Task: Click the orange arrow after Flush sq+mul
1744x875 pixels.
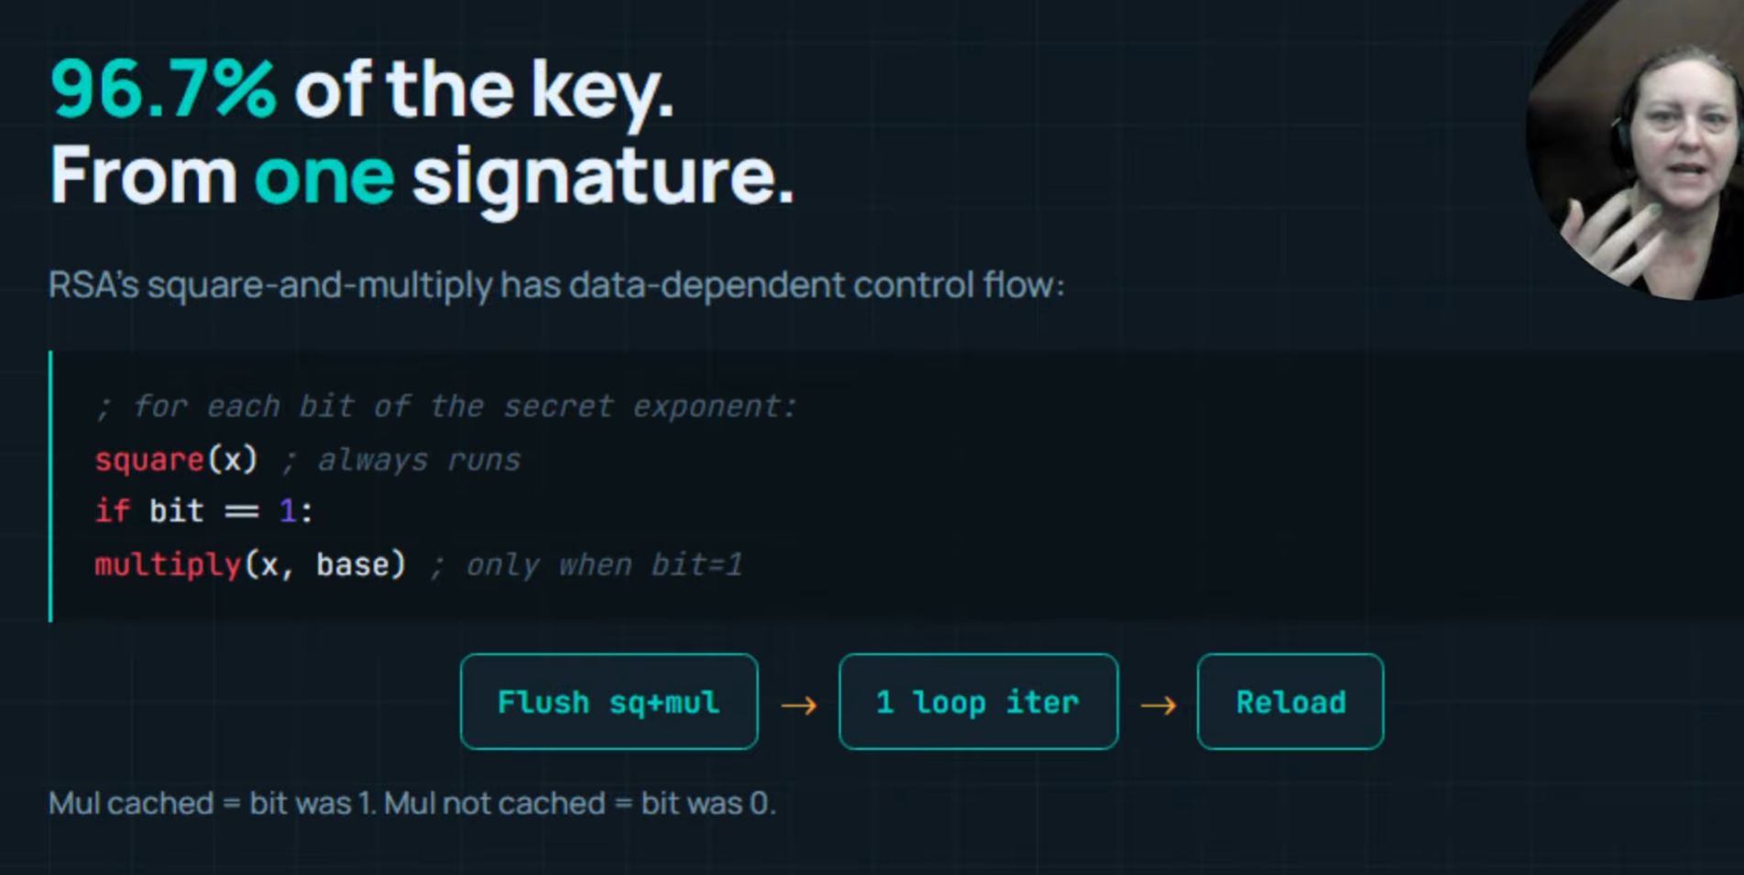Action: pos(798,705)
